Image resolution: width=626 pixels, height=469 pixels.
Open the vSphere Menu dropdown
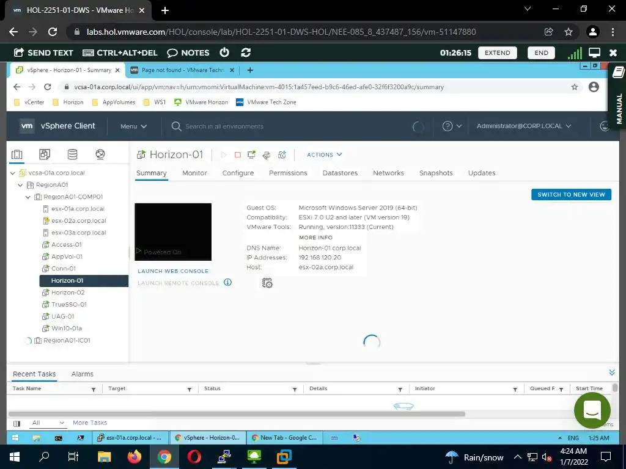pyautogui.click(x=133, y=126)
